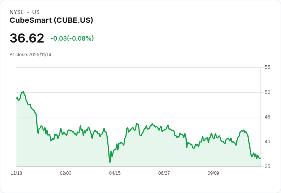Click the 06/27 date on the x-axis

[164, 173]
